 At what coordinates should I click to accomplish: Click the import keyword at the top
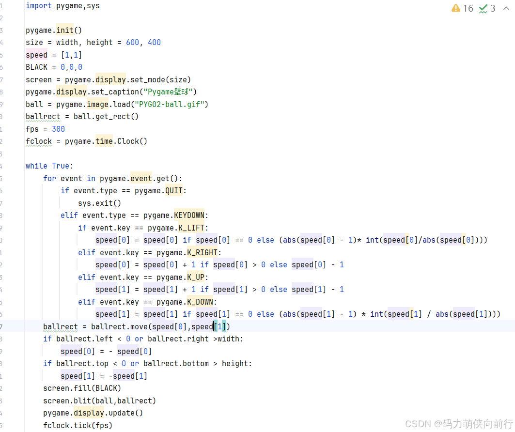coord(39,5)
